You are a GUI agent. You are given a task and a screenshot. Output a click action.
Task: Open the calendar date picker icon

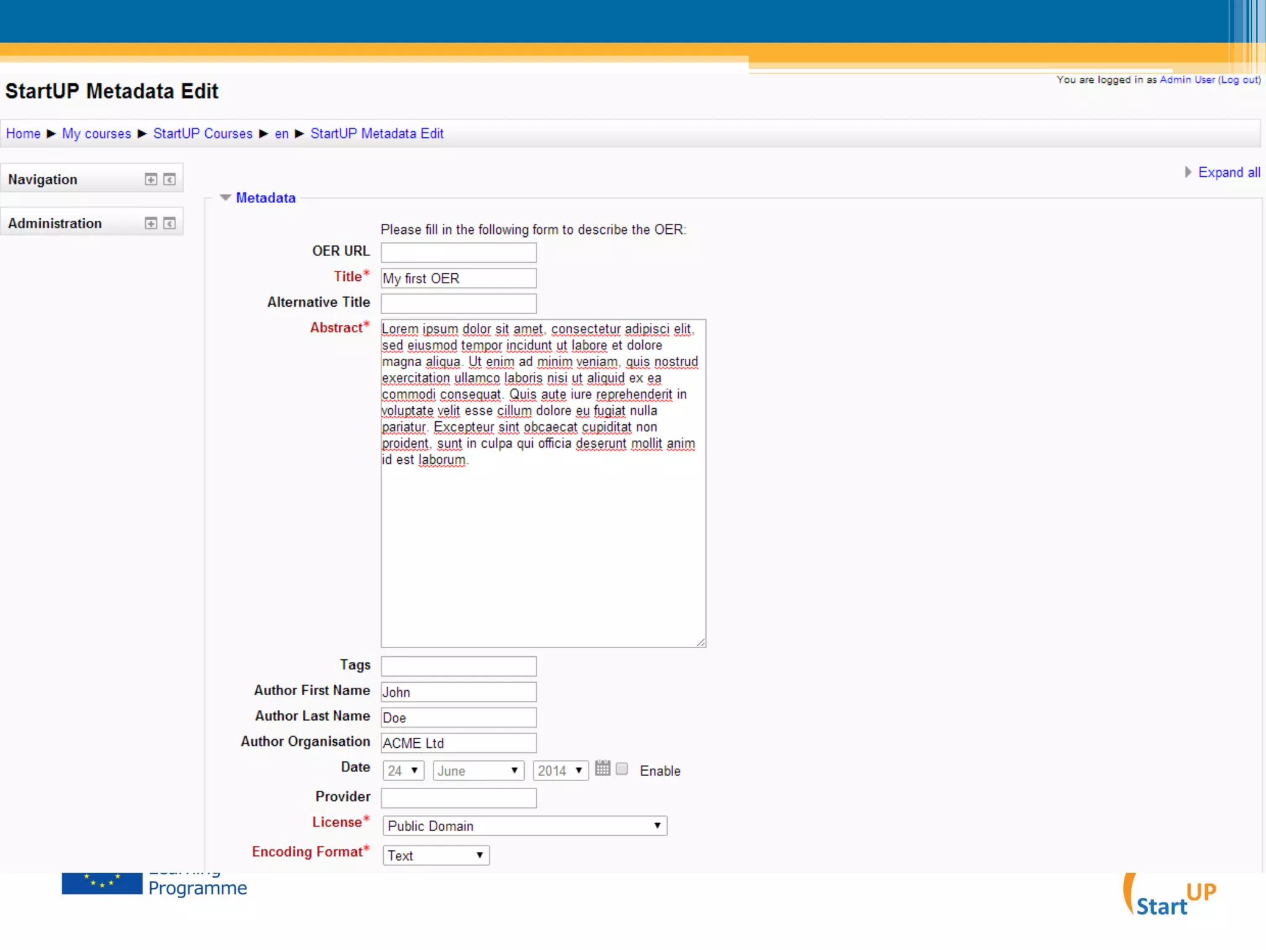click(602, 769)
